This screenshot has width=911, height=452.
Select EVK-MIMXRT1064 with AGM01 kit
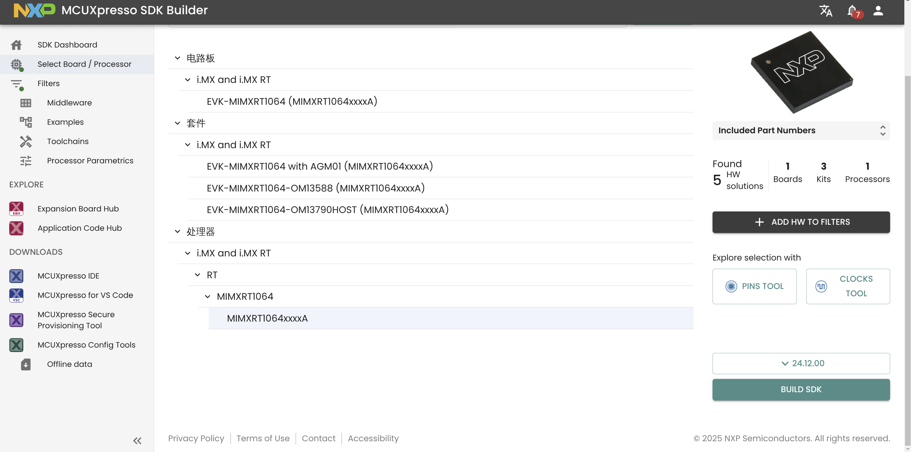click(441, 166)
